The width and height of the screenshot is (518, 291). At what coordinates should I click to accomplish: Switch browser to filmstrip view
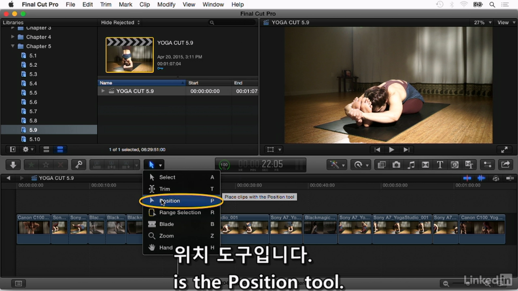pos(46,150)
